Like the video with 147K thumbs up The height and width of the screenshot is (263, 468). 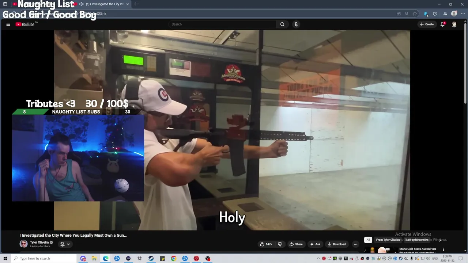[x=266, y=244]
